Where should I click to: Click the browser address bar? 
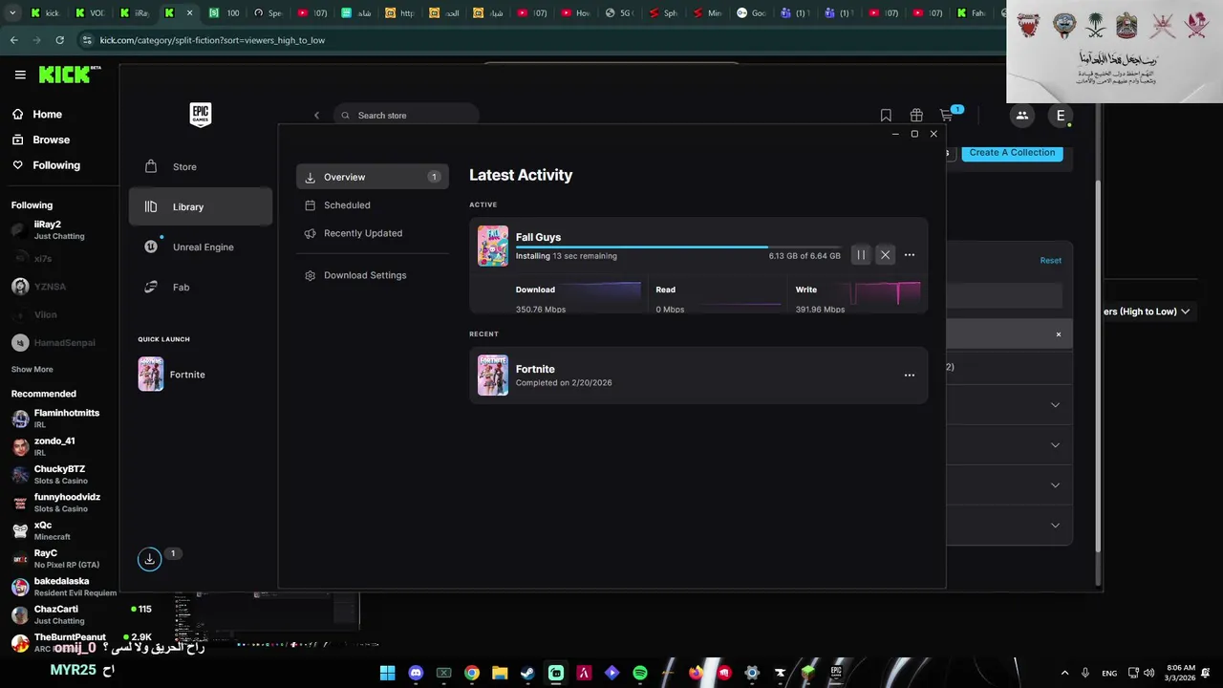(535, 40)
